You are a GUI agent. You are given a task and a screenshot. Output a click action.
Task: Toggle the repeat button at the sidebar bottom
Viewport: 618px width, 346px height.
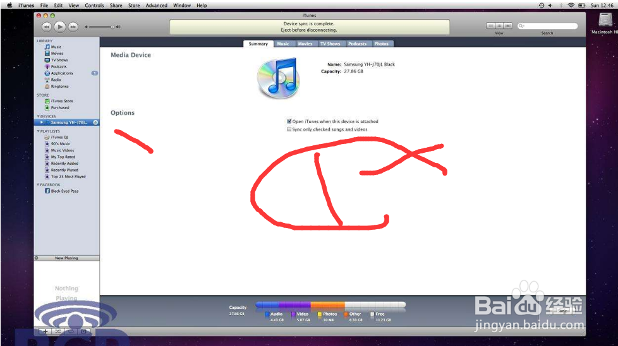tap(71, 331)
